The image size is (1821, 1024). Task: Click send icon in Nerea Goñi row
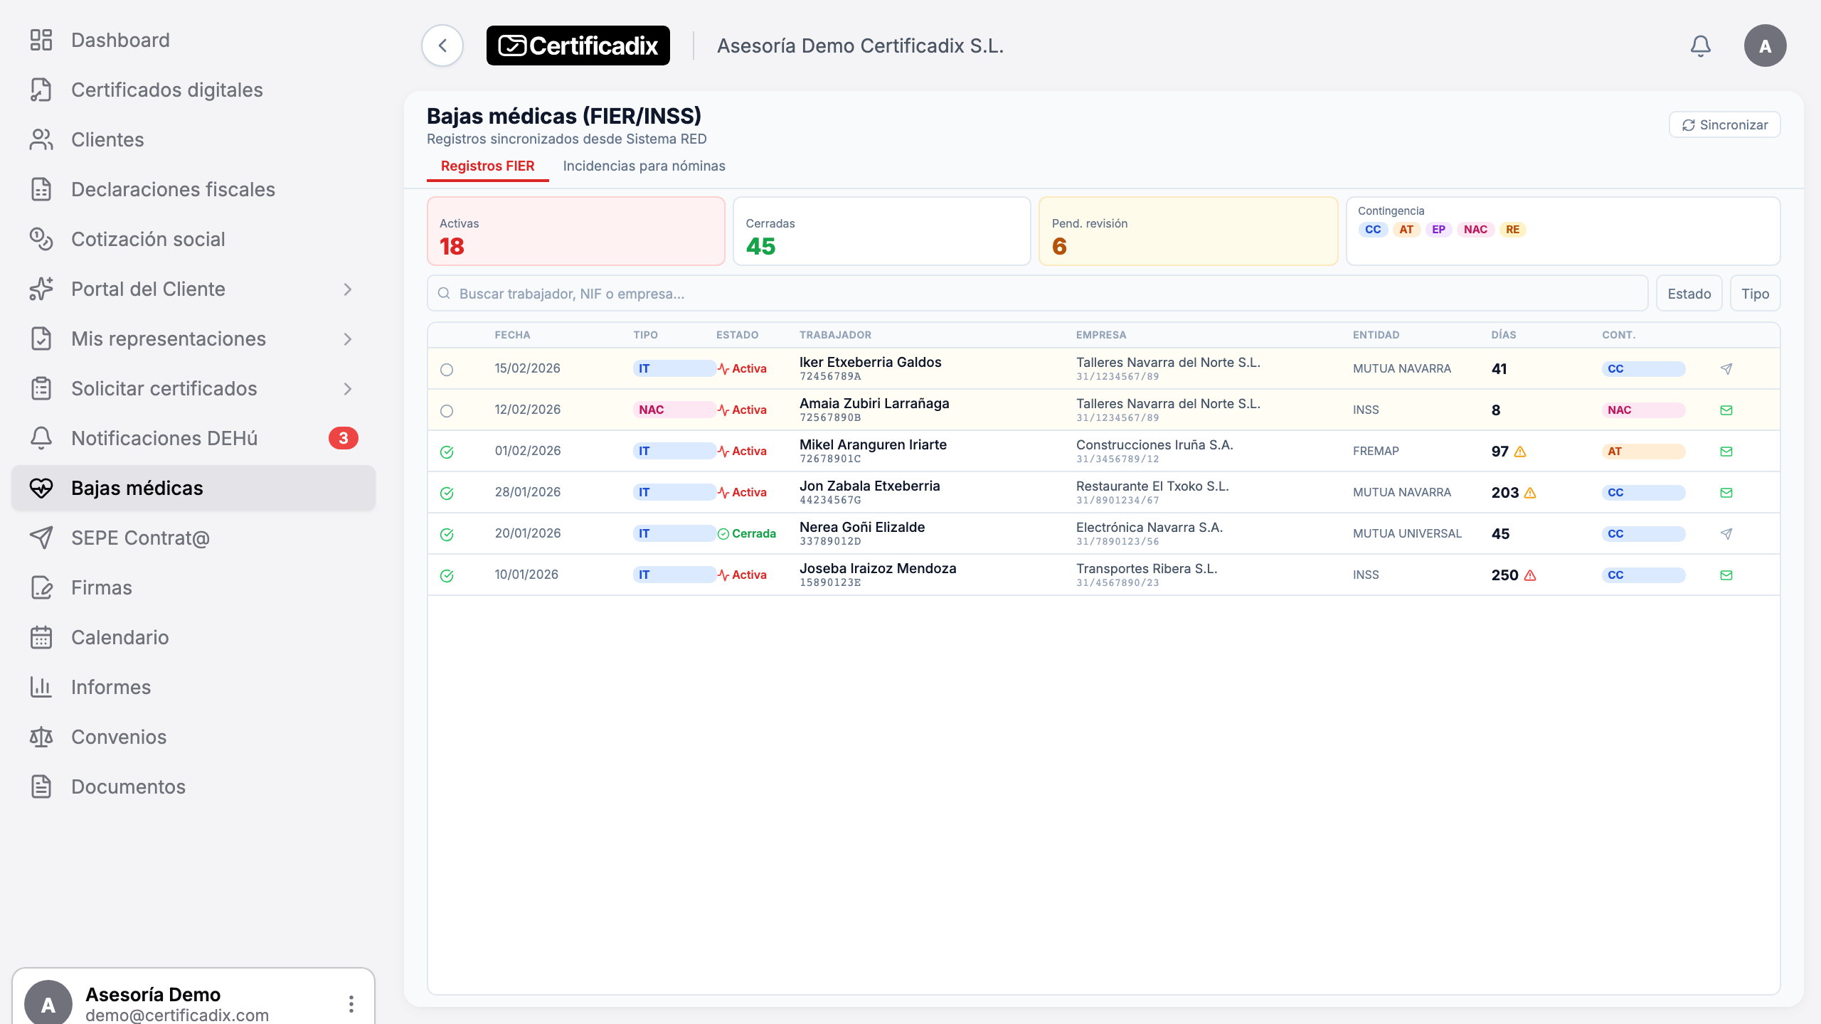point(1726,534)
